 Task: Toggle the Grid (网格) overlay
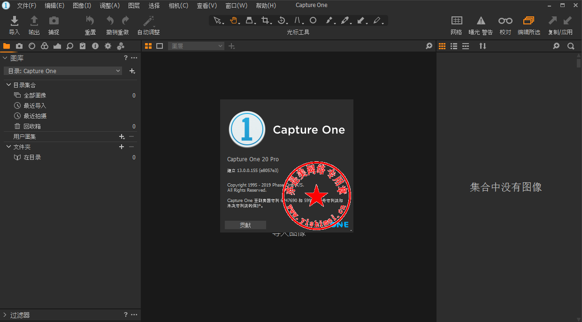coord(457,21)
